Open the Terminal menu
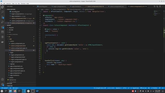Screen dimensions: 165x93 23,3
